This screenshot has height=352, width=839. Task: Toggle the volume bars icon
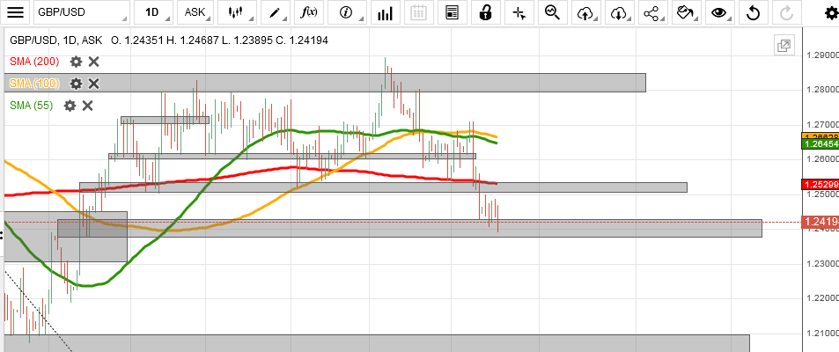click(385, 12)
